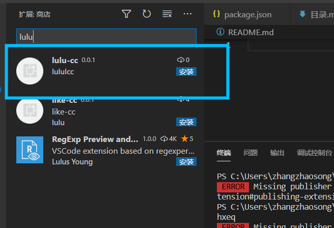Click the README.md info icon
The height and width of the screenshot is (228, 334).
(x=220, y=32)
